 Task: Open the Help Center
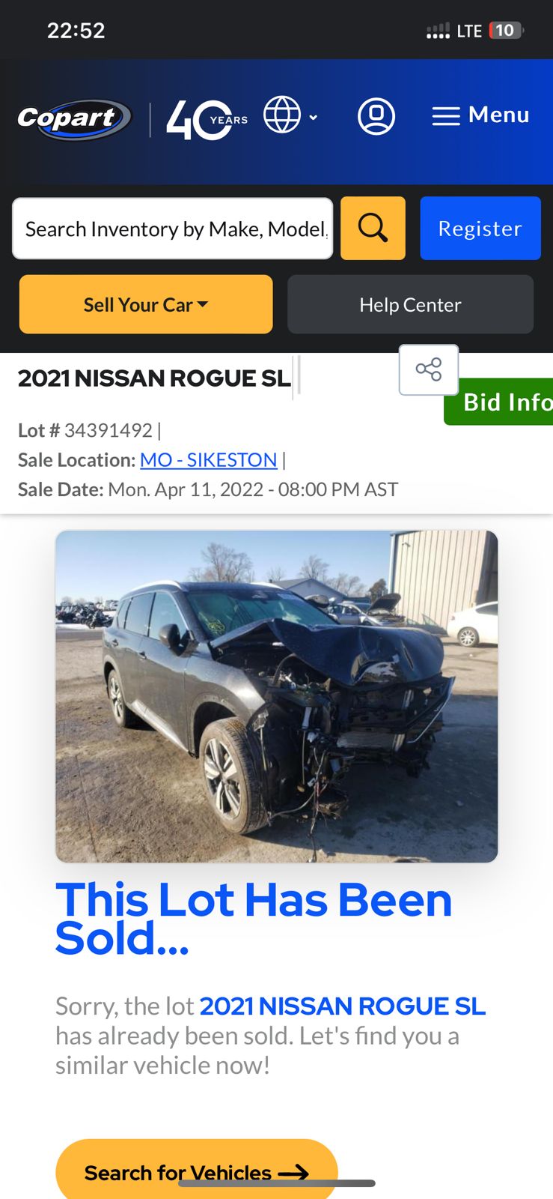[410, 304]
